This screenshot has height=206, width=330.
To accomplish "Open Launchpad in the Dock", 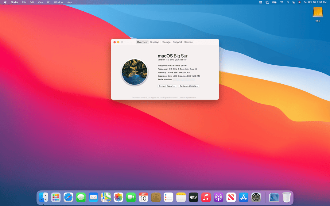I will 56,197.
